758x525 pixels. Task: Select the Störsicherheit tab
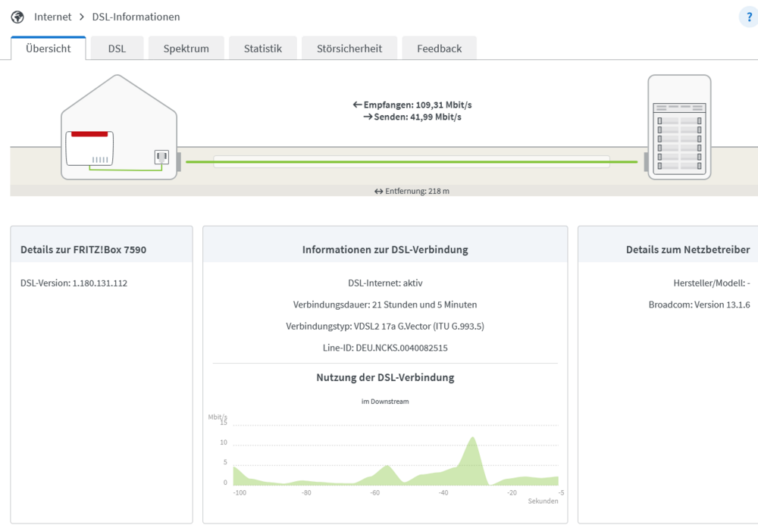[x=349, y=48]
